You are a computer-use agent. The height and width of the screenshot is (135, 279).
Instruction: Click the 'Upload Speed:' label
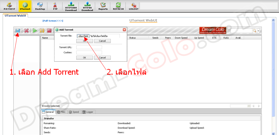[x=197, y=128]
